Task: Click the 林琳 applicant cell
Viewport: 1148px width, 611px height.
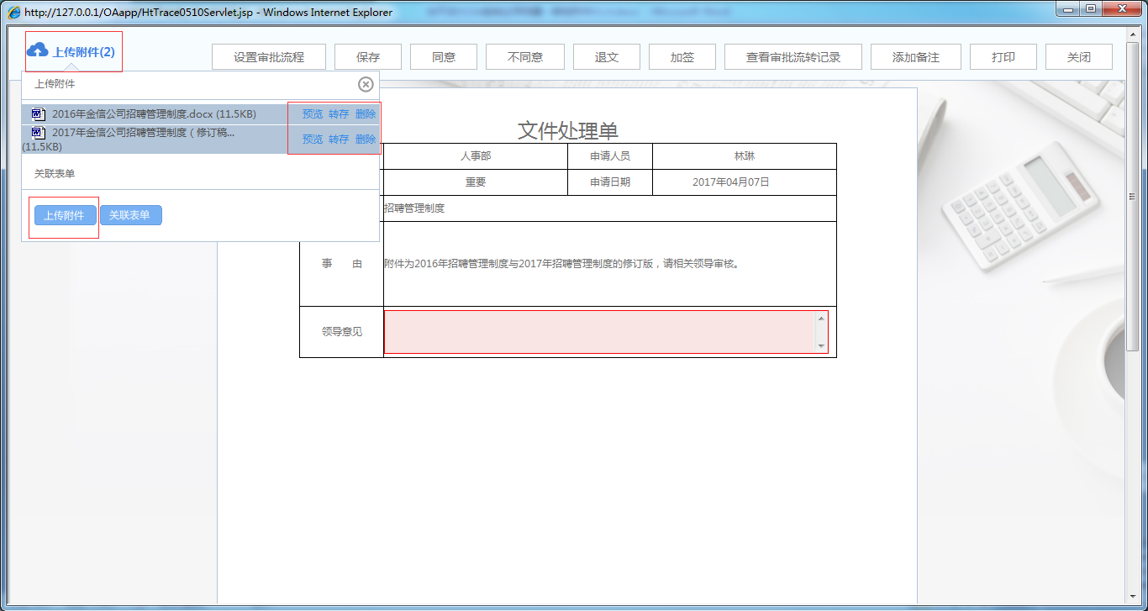Action: point(745,156)
